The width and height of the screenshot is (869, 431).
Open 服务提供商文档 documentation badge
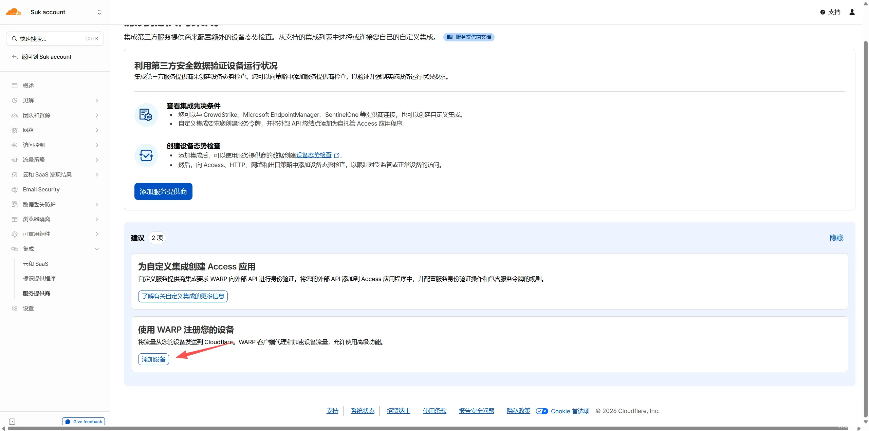click(x=469, y=37)
